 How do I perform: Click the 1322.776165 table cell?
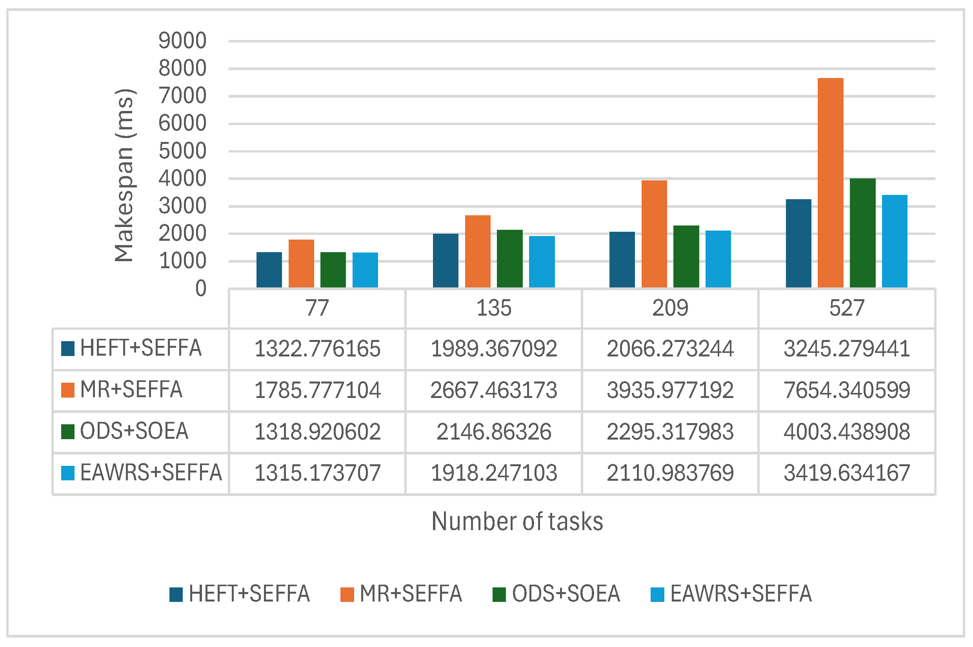pyautogui.click(x=317, y=349)
